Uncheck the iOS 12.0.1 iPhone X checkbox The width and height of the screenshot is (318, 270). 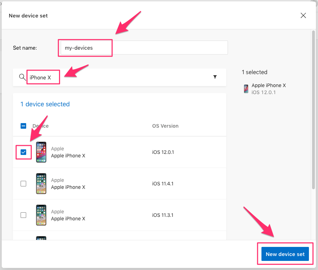tap(23, 152)
